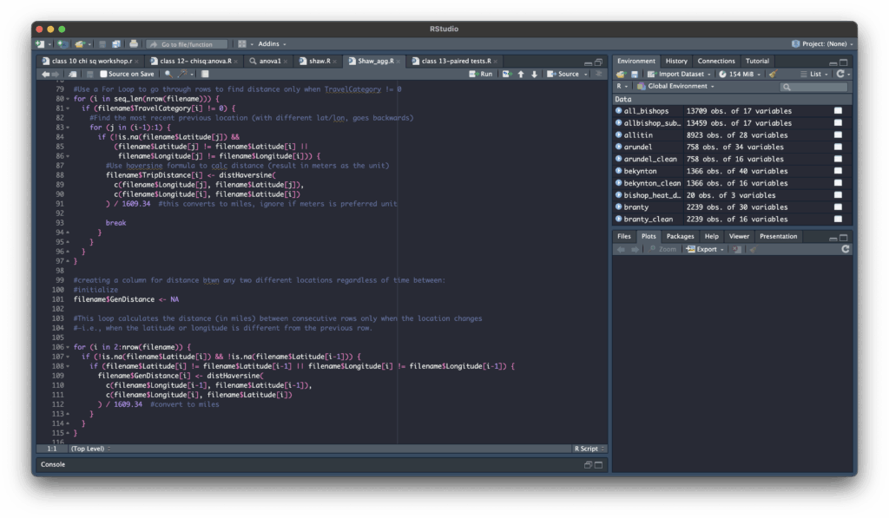Click the document outline icon in editor

[599, 74]
